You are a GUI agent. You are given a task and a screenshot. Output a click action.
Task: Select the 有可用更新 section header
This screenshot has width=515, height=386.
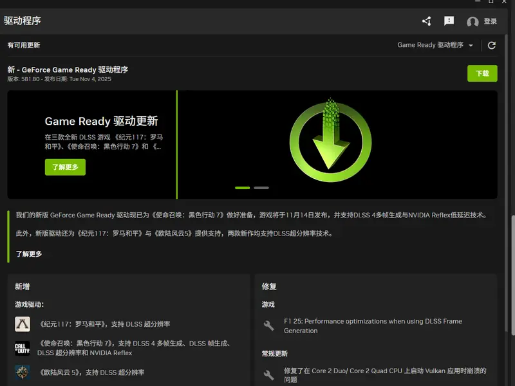tap(24, 45)
